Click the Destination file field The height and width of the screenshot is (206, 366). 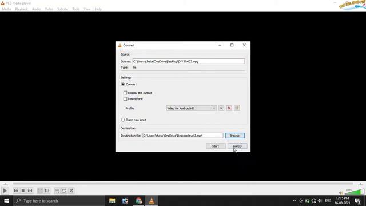point(183,136)
